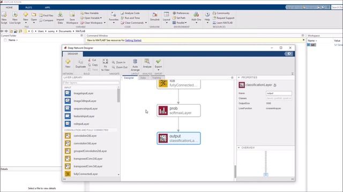343x192 pixels.
Task: Select the Designer canvas tab
Action: click(129, 78)
